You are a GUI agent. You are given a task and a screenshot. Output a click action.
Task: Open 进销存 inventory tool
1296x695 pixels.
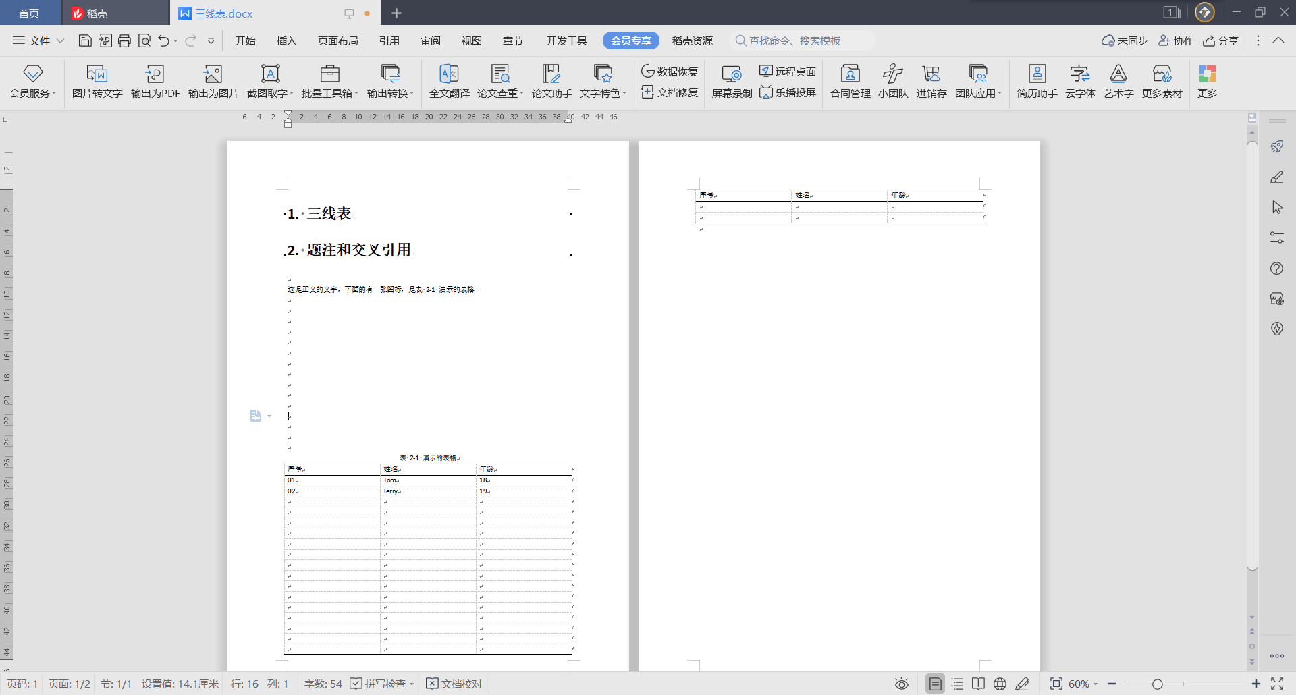coord(932,81)
